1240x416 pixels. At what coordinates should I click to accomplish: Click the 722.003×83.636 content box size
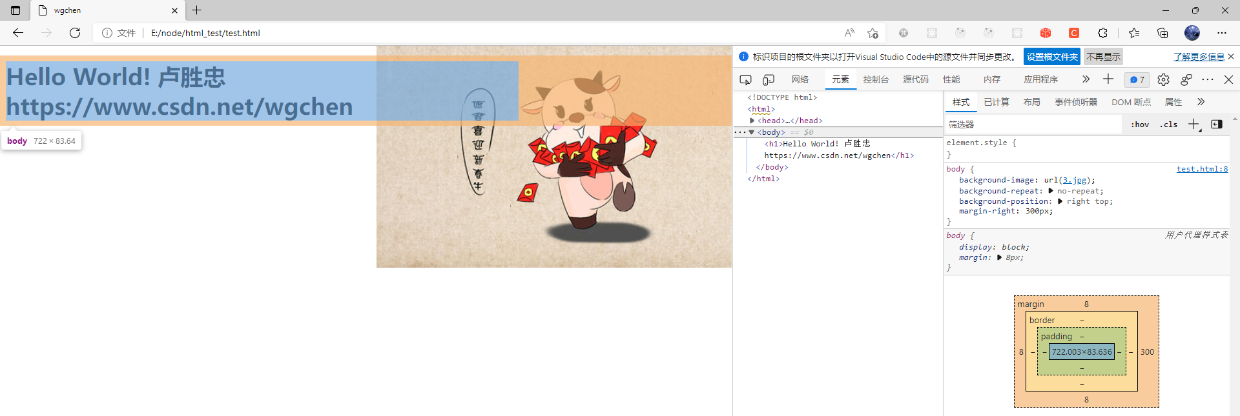(1082, 352)
